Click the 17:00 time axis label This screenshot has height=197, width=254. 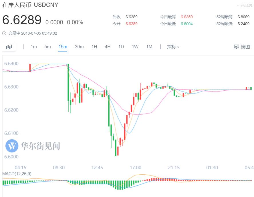[135, 168]
